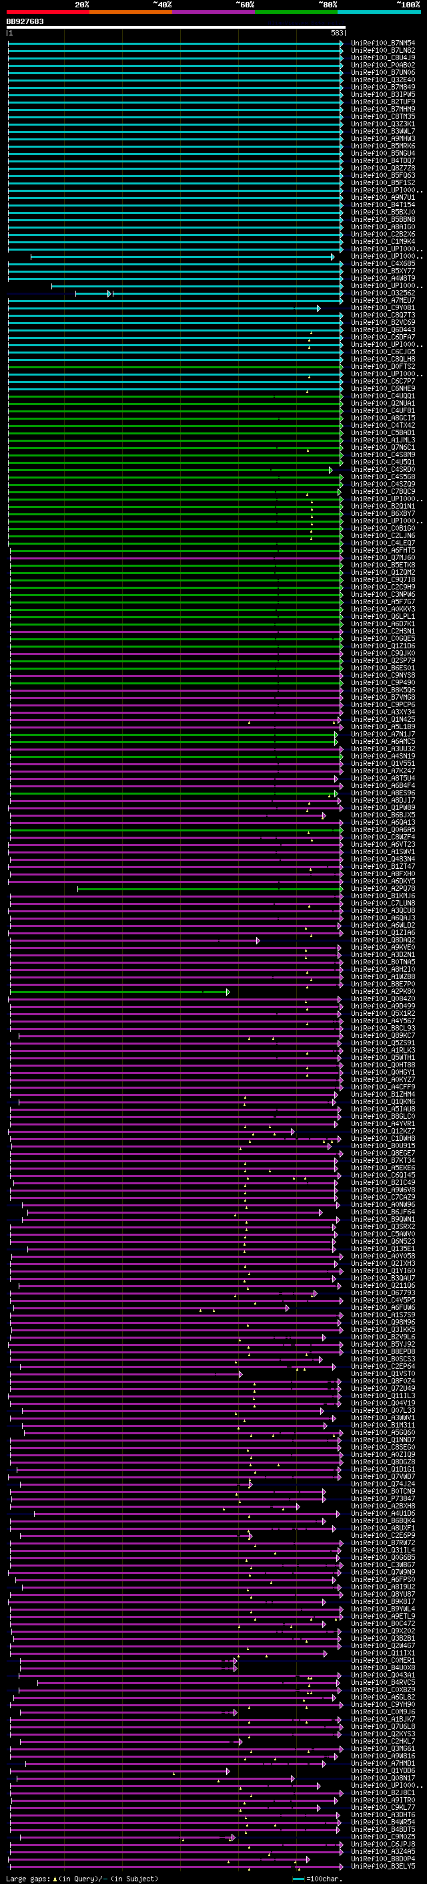
Task: Click the purple ~60% identity legend segment
Action: (213, 12)
